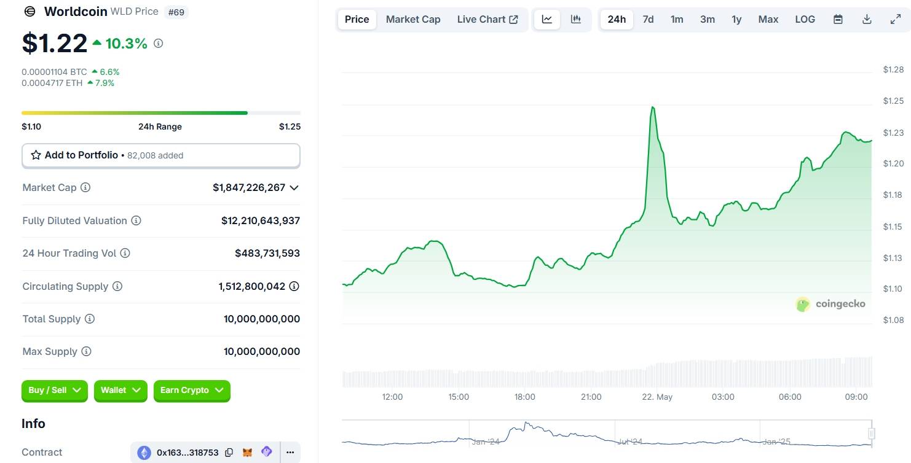Open Live Chart external link tab

coord(487,19)
